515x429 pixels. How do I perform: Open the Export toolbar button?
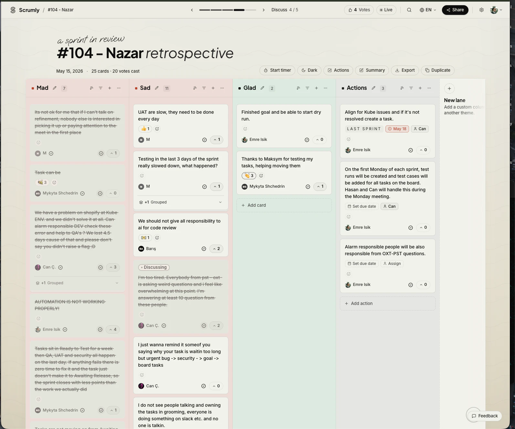tap(405, 70)
